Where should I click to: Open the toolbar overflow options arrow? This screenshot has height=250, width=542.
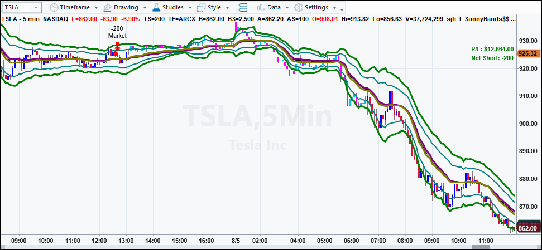[x=342, y=9]
